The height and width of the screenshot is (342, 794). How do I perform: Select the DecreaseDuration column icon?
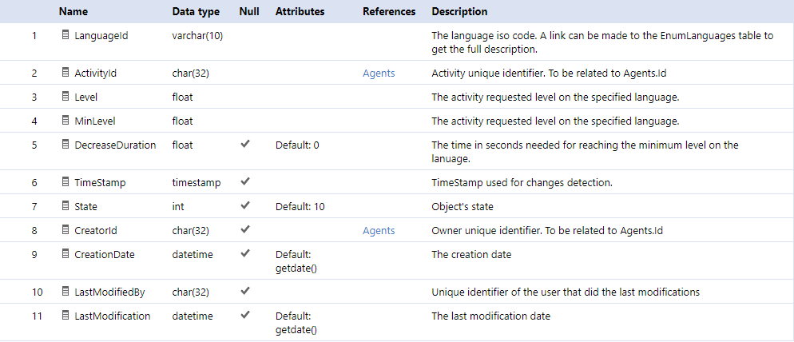(65, 145)
